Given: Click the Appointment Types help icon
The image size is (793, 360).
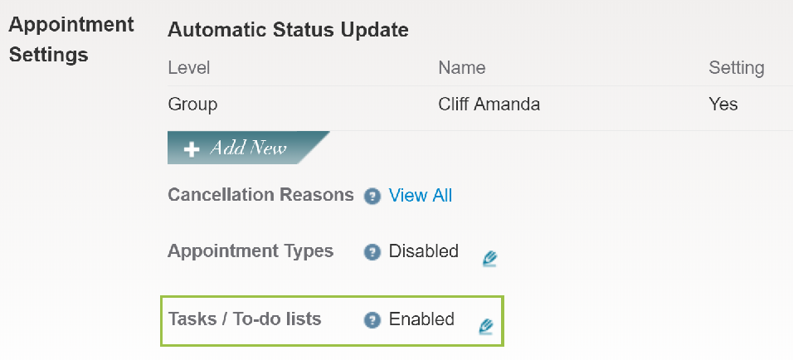Looking at the screenshot, I should click(372, 251).
